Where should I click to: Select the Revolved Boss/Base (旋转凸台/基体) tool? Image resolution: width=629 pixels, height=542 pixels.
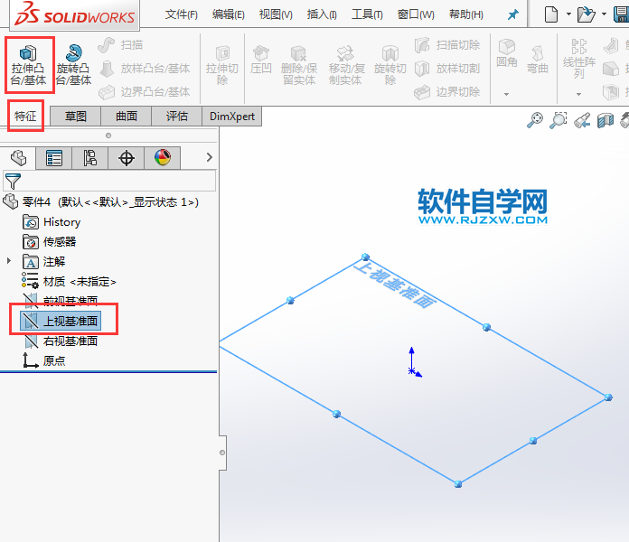click(x=73, y=65)
